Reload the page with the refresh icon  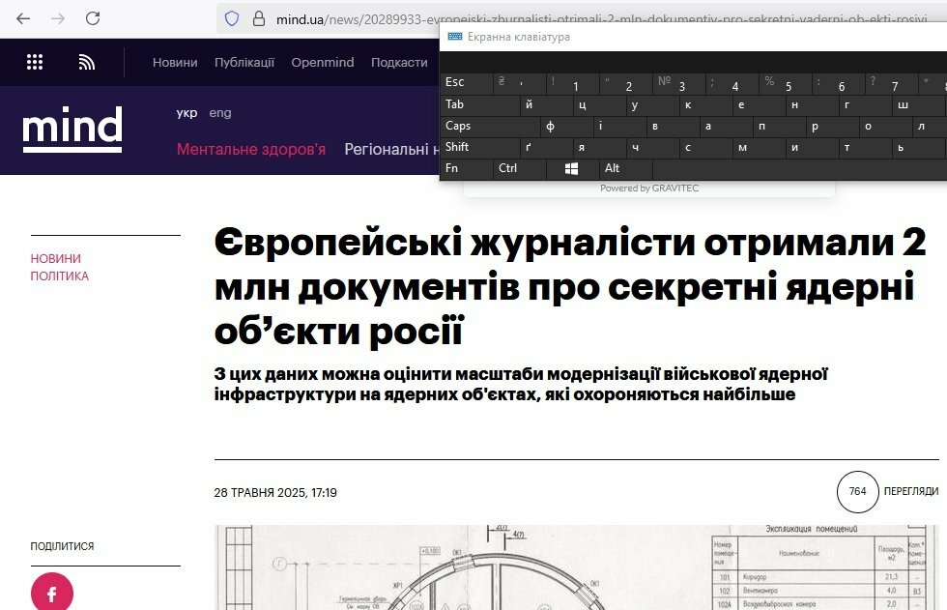pos(93,18)
